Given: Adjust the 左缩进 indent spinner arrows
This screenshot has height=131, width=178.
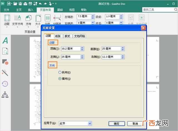Looking at the screenshot, I should [93, 17].
